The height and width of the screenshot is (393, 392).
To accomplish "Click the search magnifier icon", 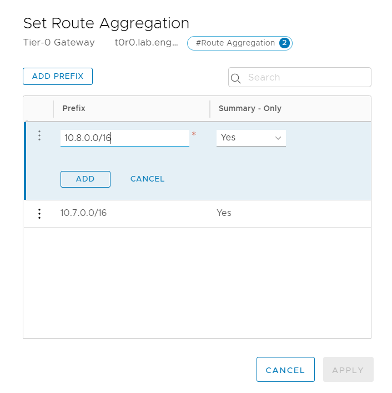I will point(236,78).
